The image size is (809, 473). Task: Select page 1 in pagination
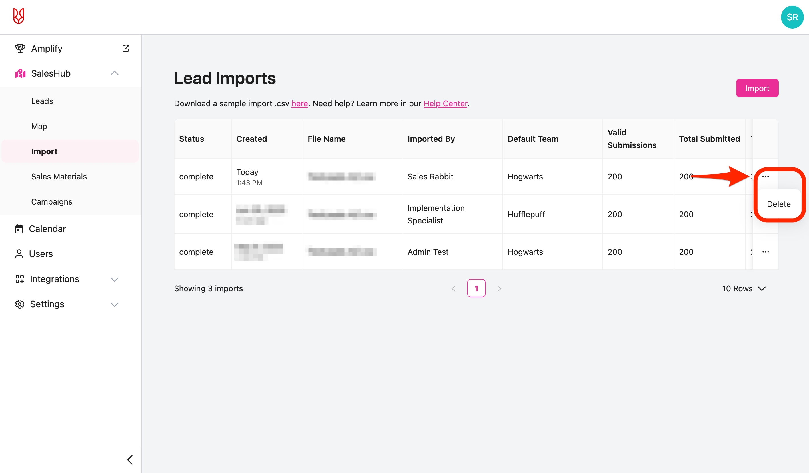(x=476, y=288)
